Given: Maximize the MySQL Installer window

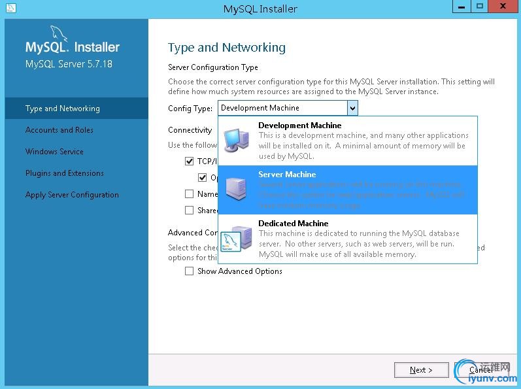Looking at the screenshot, I should pos(479,7).
